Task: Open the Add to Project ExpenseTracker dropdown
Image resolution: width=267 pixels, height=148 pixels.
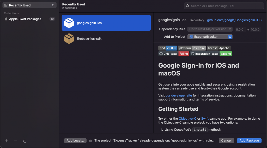Action: [x=210, y=37]
